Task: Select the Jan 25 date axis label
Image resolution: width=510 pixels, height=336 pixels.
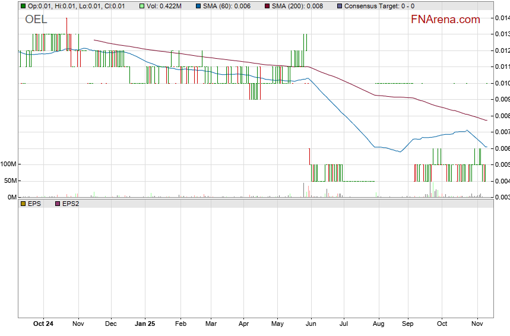Action: point(145,324)
